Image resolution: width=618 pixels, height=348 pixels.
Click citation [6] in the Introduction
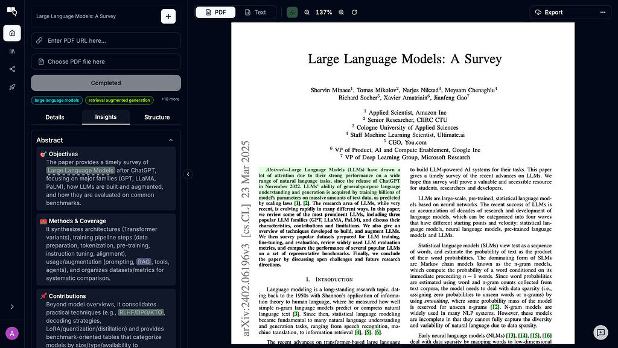pyautogui.click(x=378, y=332)
